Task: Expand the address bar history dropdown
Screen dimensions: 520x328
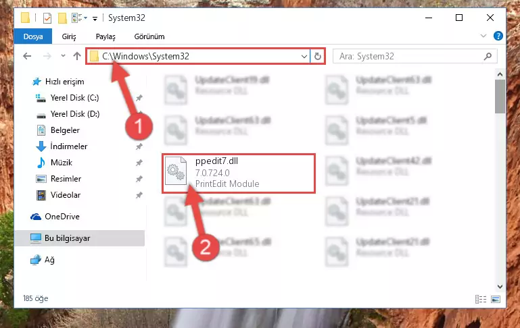Action: (304, 57)
